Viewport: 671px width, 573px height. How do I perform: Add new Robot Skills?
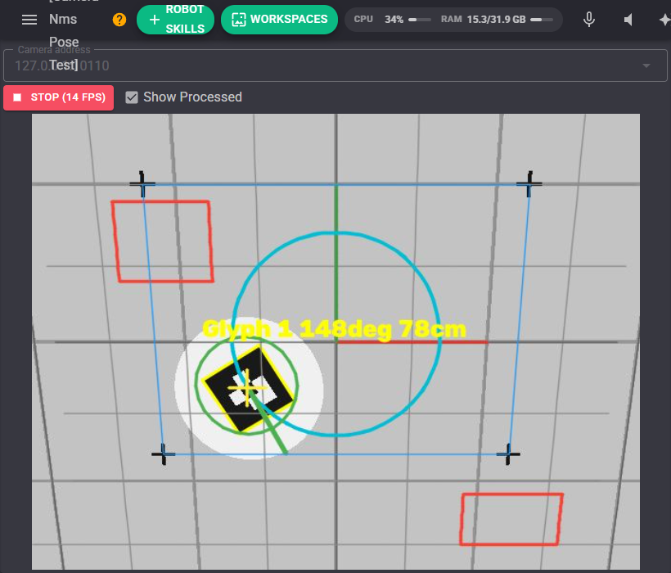click(x=175, y=20)
